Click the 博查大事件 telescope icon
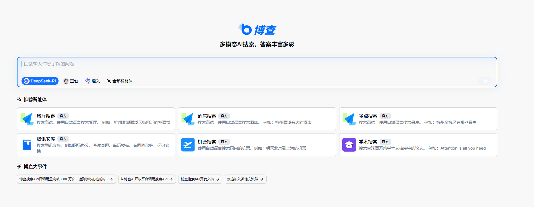The width and height of the screenshot is (534, 207). coord(19,167)
